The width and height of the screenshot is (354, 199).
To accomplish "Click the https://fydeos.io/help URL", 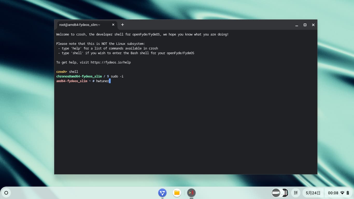I will (x=111, y=62).
